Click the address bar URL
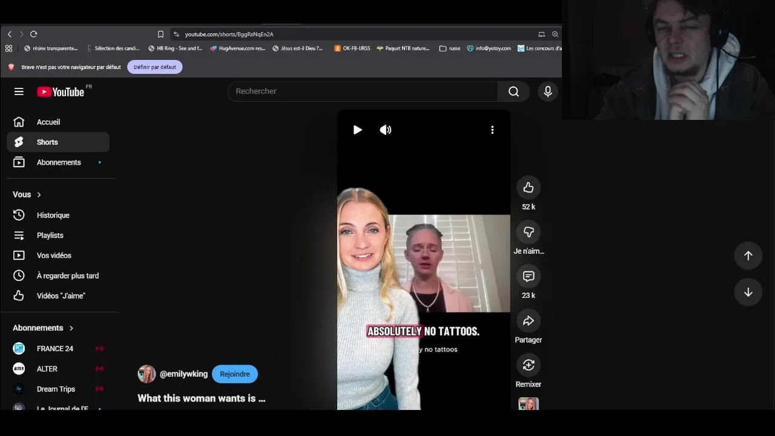This screenshot has width=775, height=436. coord(229,35)
